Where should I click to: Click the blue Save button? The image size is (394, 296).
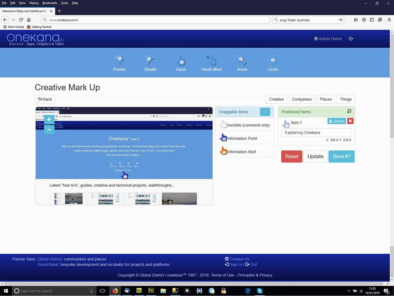[341, 156]
